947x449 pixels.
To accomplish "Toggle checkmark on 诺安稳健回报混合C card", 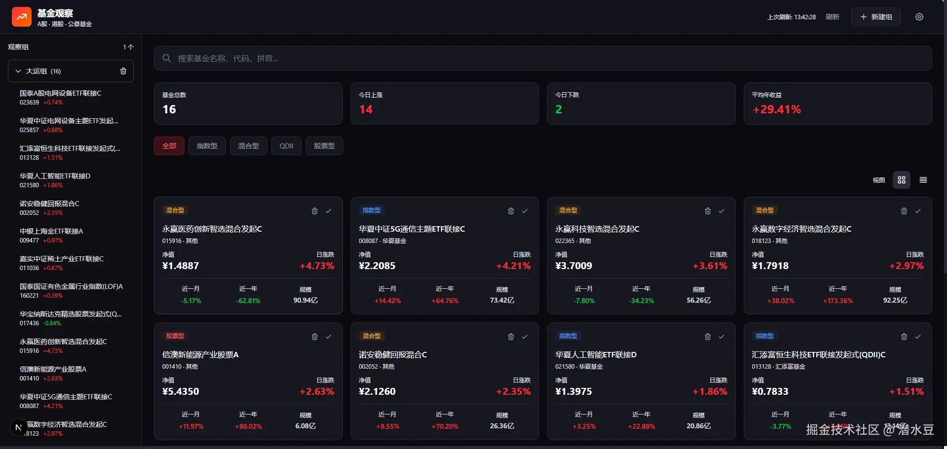I will [525, 337].
